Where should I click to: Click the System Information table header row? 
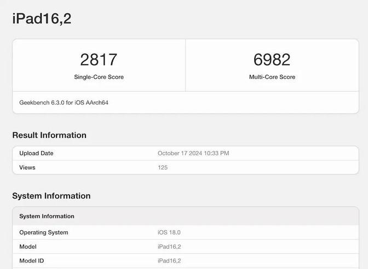click(x=186, y=217)
